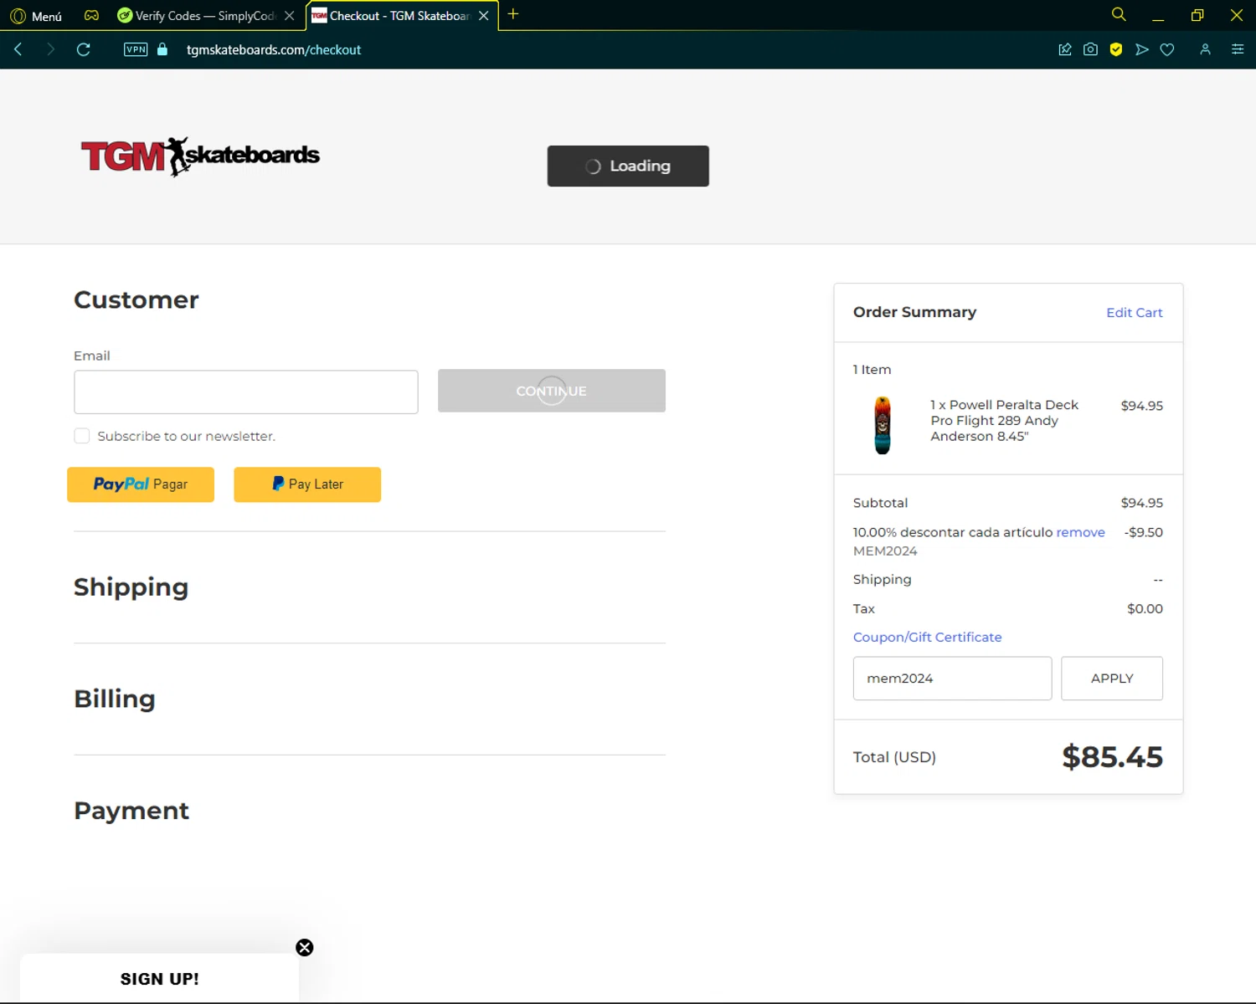
Task: Select the Checkout - TGM Skateboards tab
Action: [391, 16]
